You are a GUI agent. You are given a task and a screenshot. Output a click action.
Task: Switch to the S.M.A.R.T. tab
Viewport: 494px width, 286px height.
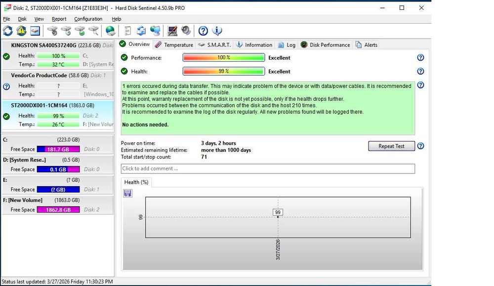click(214, 45)
